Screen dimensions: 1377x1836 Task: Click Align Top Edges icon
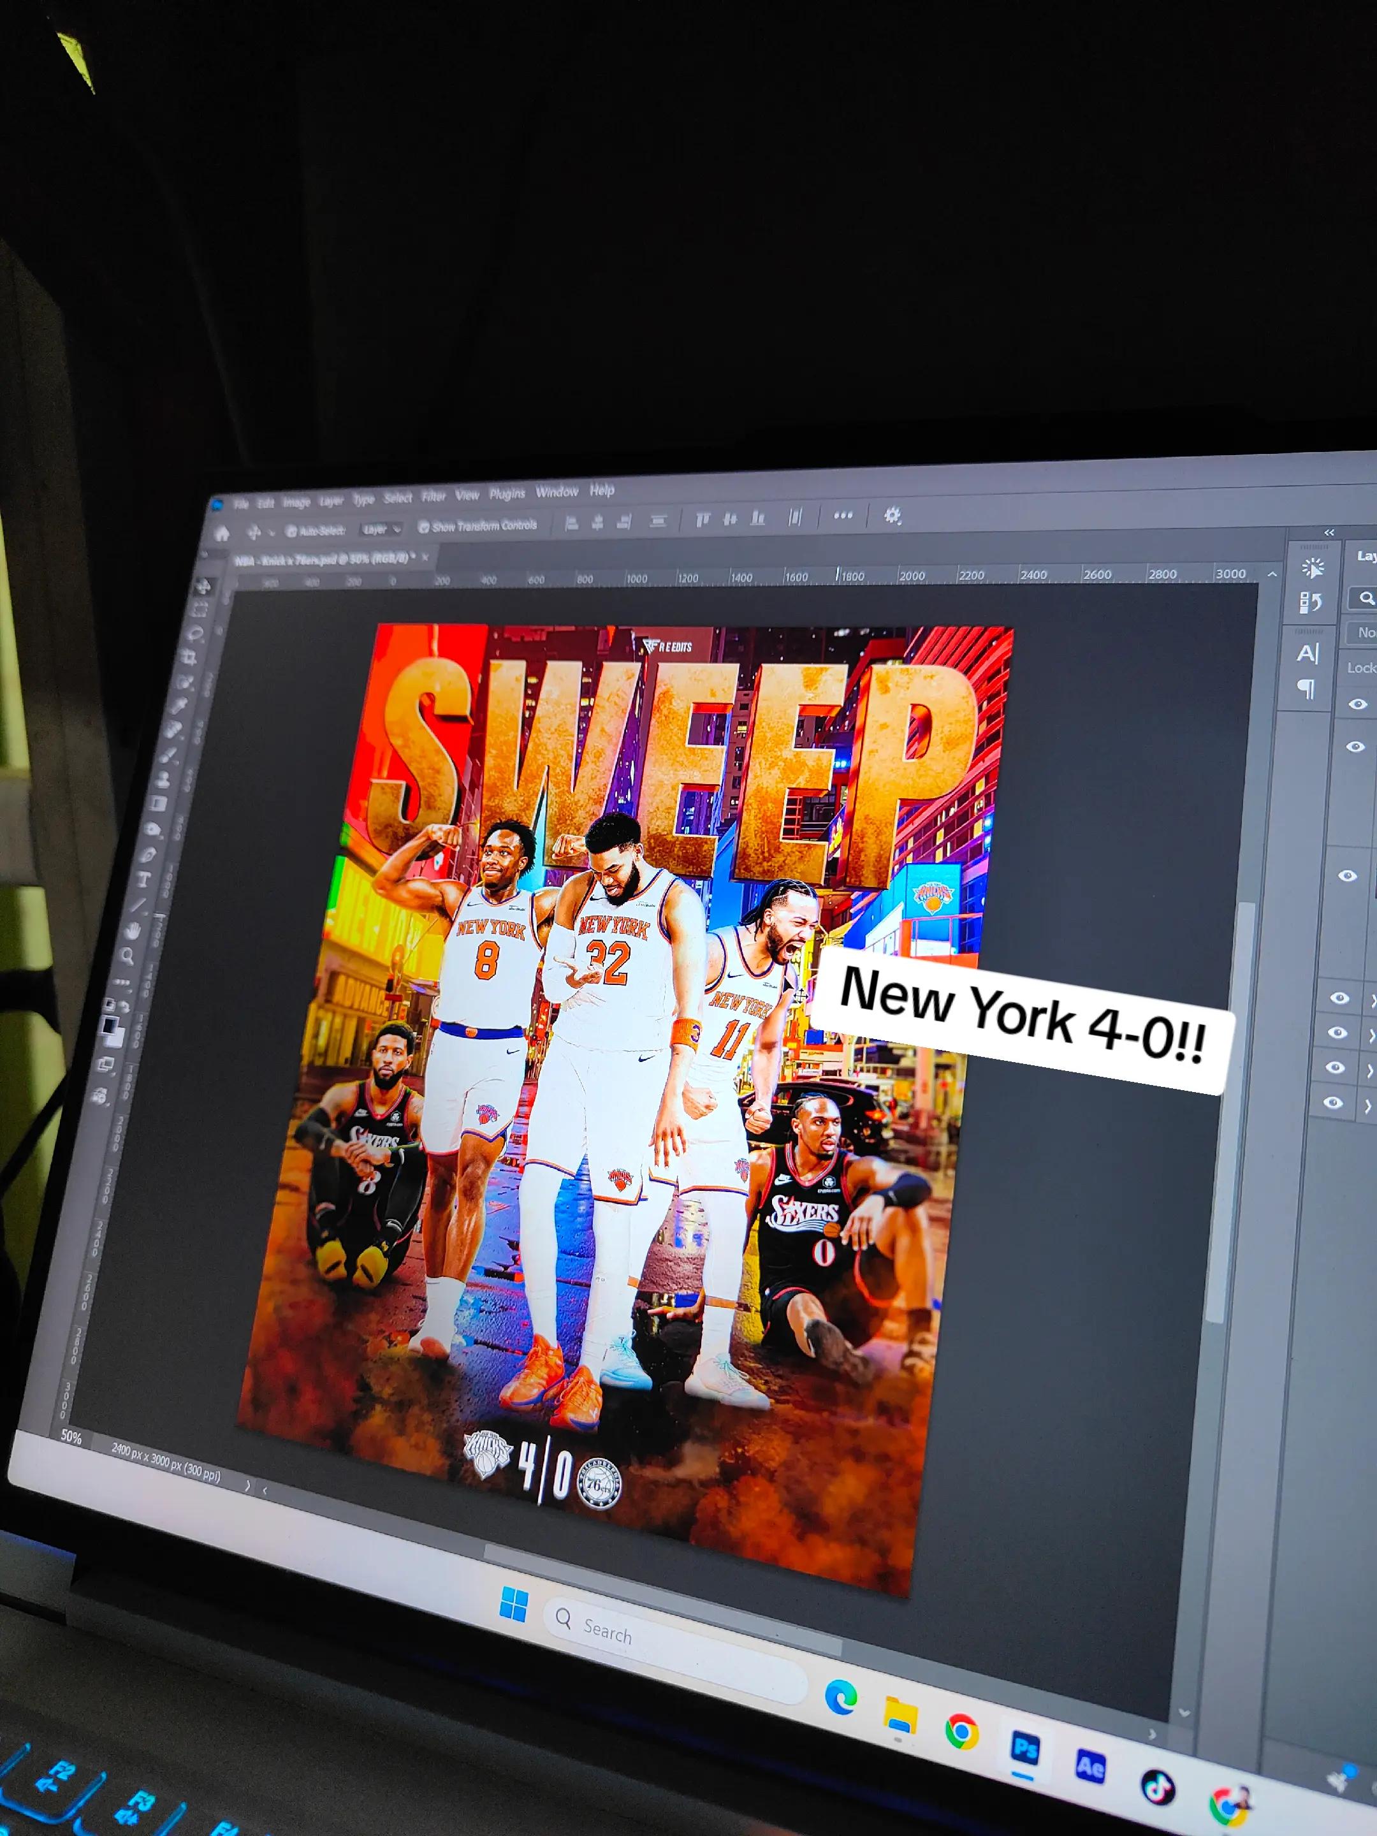tap(703, 520)
